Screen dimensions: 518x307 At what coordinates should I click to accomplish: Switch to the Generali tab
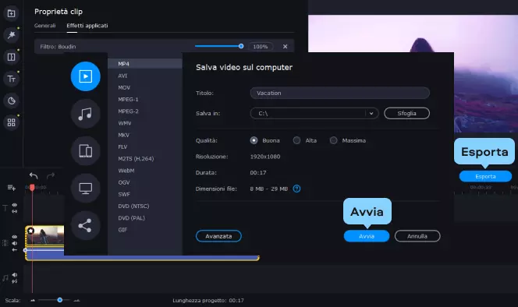45,26
